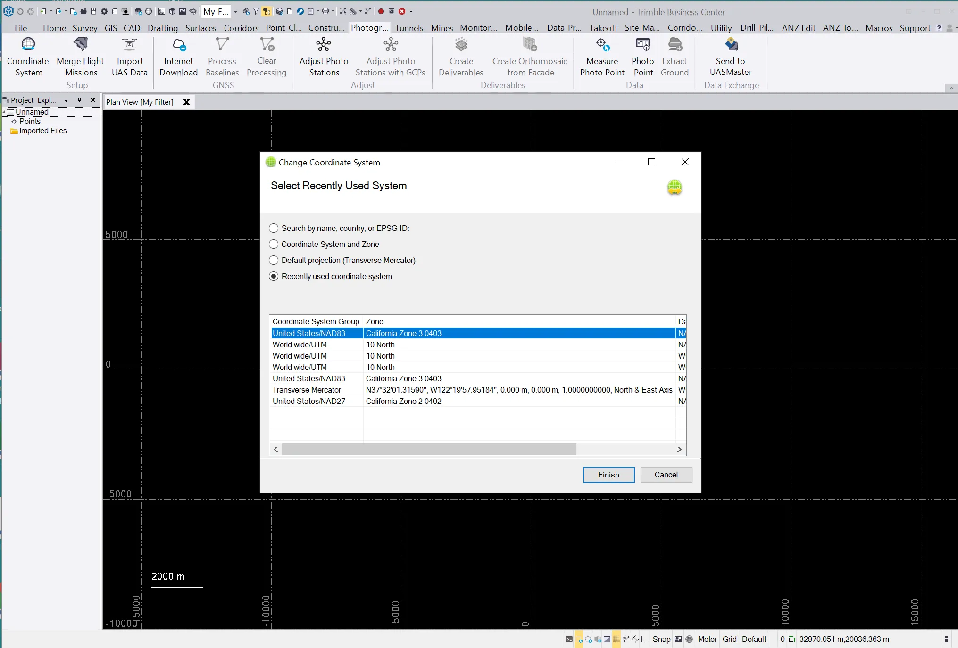958x648 pixels.
Task: Click the image view icon in quick toolbar
Action: pyautogui.click(x=183, y=11)
